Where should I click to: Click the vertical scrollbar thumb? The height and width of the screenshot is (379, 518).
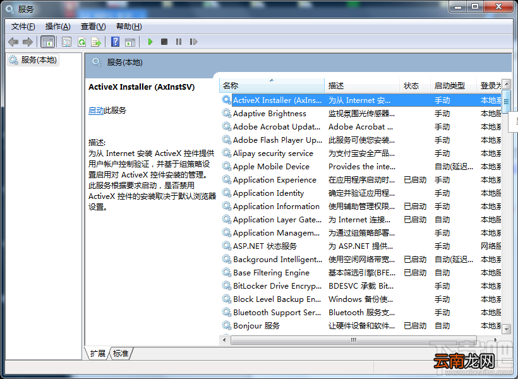point(507,102)
